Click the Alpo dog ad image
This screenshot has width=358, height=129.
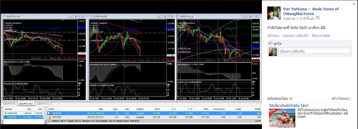(x=282, y=118)
